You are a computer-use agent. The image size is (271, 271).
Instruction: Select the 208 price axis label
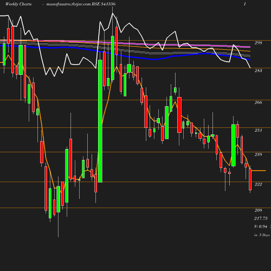(258, 210)
